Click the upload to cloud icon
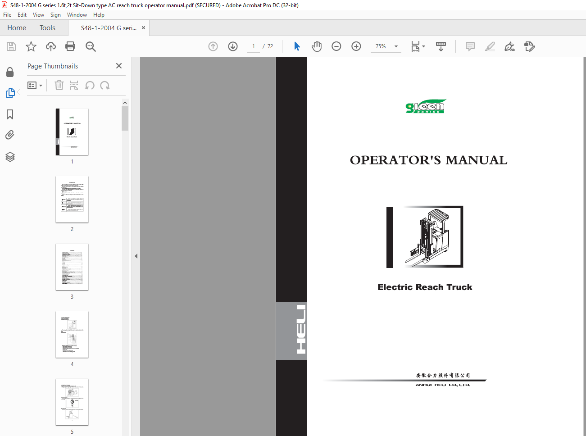Screen dimensions: 586x436 pos(51,46)
